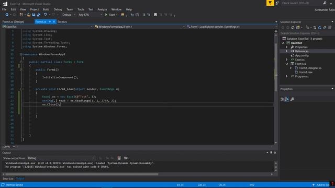This screenshot has height=188, width=335.
Task: Open the View menu
Action: point(23,9)
